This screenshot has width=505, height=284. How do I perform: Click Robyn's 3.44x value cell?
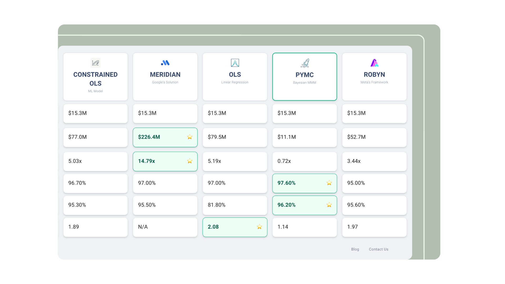tap(374, 161)
